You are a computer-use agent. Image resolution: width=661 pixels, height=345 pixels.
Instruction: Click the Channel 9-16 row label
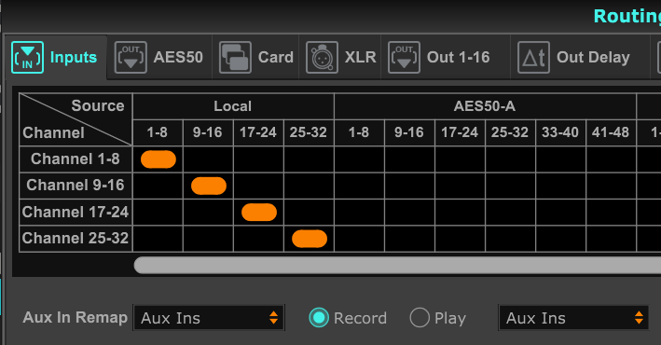pyautogui.click(x=76, y=186)
